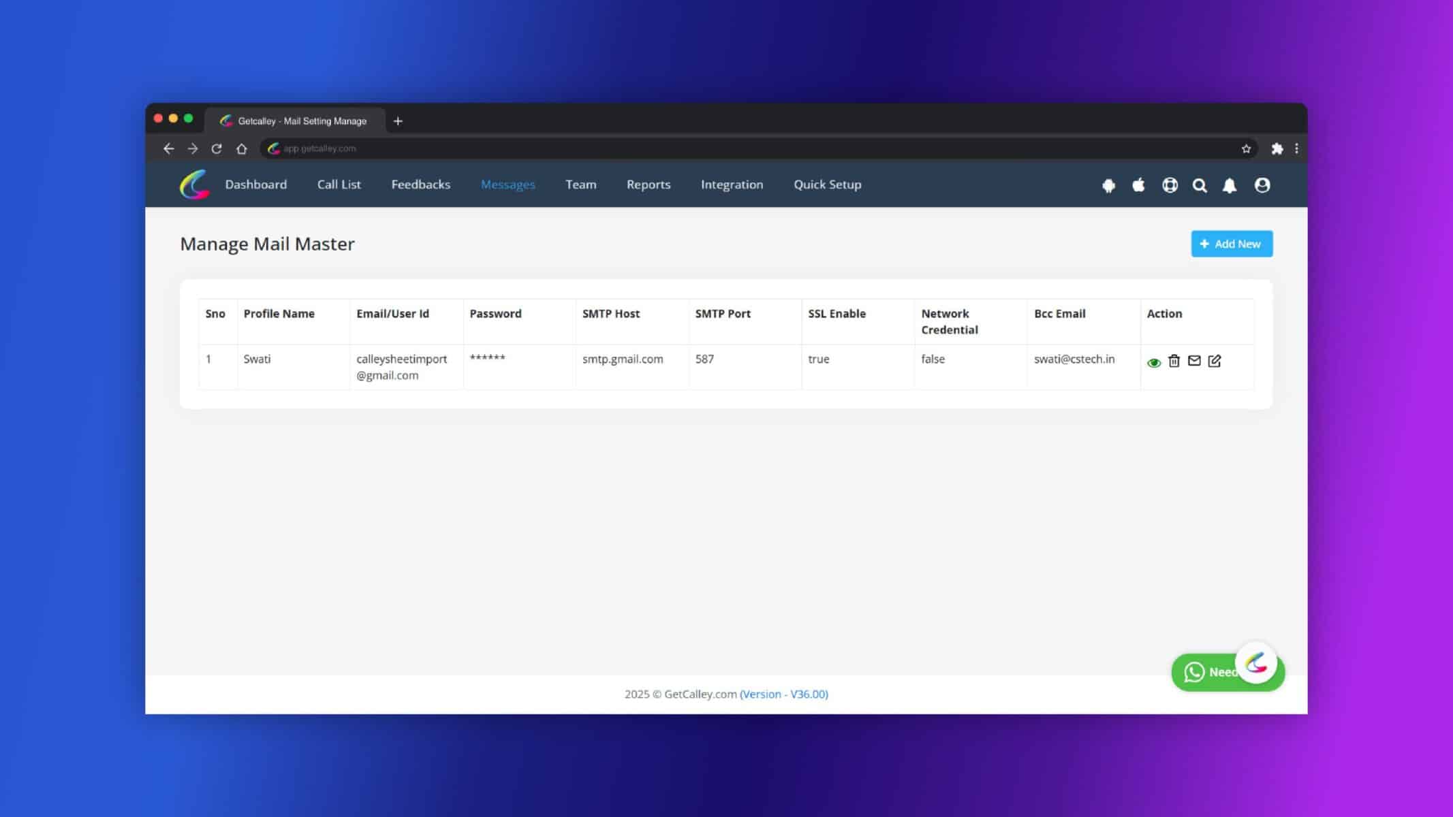Toggle Network Credential false status
1453x817 pixels.
pyautogui.click(x=933, y=358)
